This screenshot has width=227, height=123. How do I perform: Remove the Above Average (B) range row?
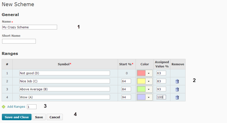click(x=177, y=89)
